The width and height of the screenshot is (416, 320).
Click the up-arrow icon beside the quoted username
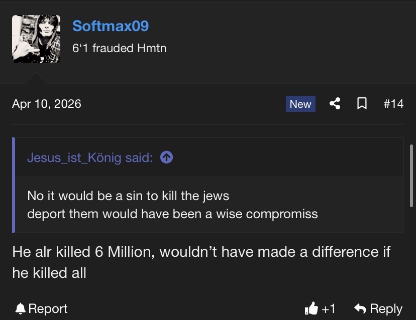click(166, 157)
